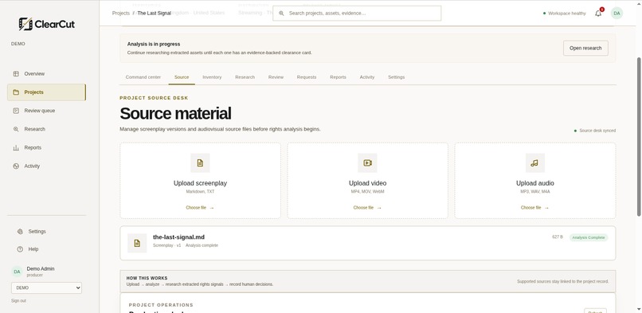
Task: Click the page vertical scrollbar
Action: click(639, 137)
